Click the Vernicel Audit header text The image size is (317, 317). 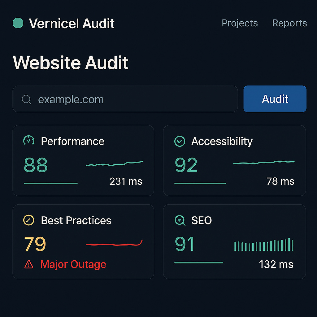tap(72, 23)
